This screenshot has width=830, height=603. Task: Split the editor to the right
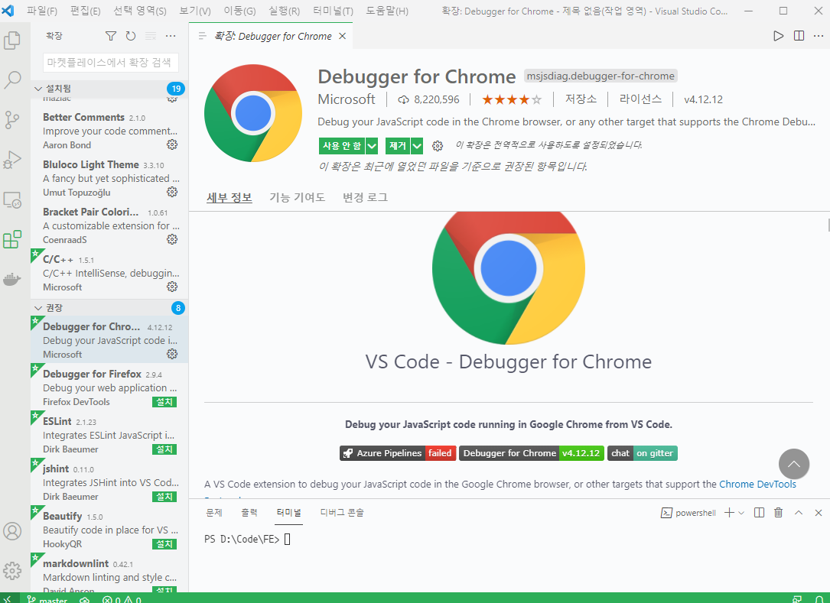click(799, 36)
